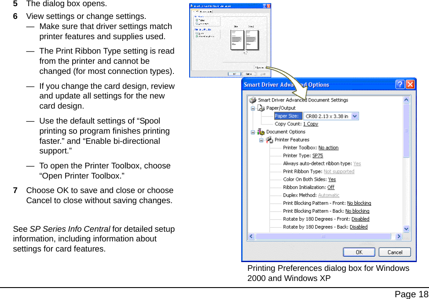Select the Landscape orientation radio button
Image resolution: width=429 pixels, height=299 pixels.
[x=196, y=24]
